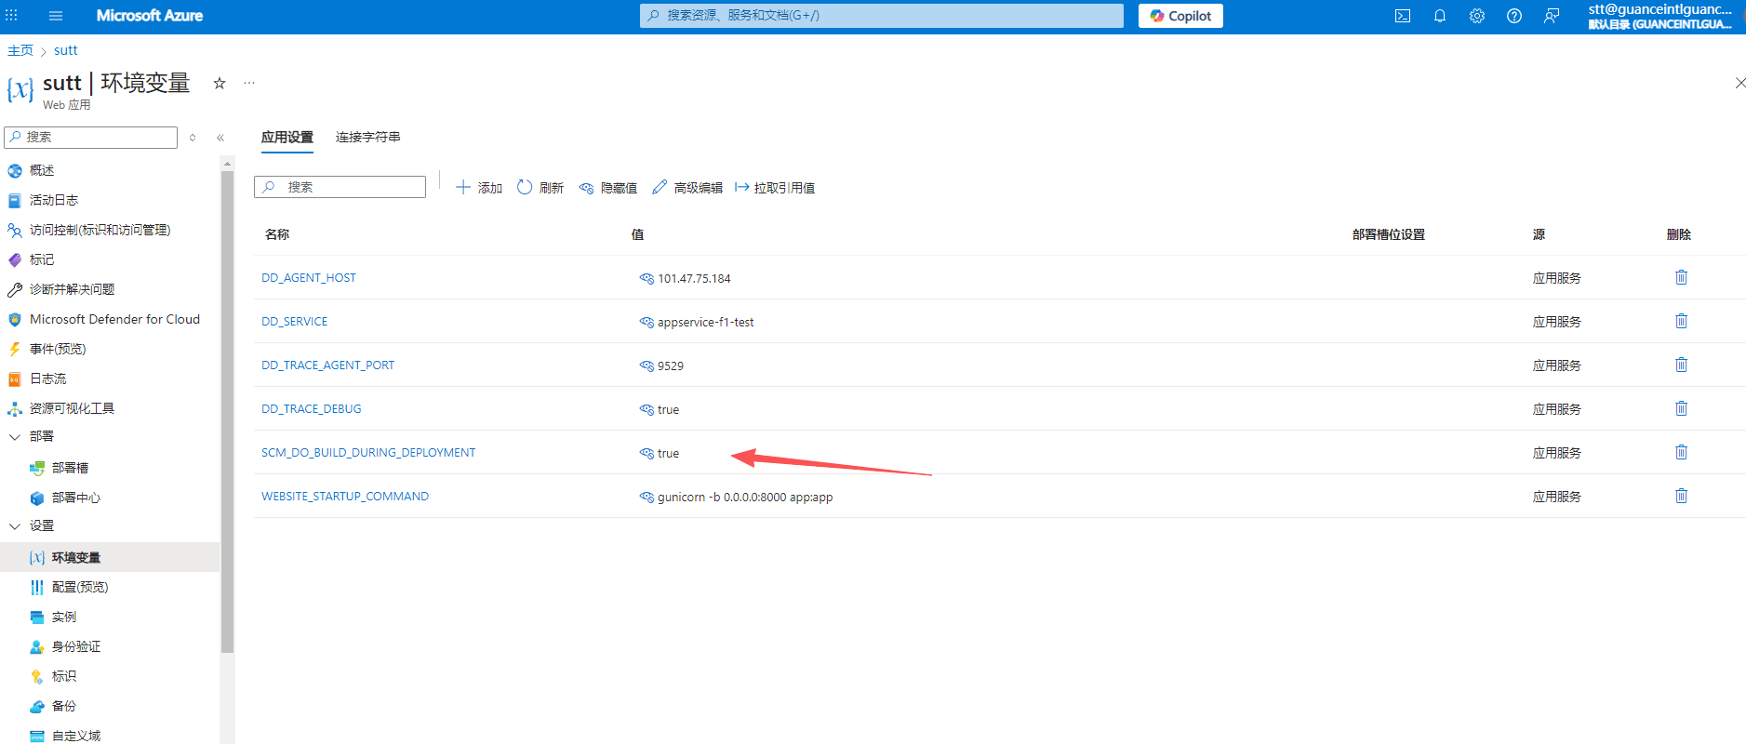Image resolution: width=1746 pixels, height=744 pixels.
Task: Collapse the left navigation menu
Action: tap(220, 138)
